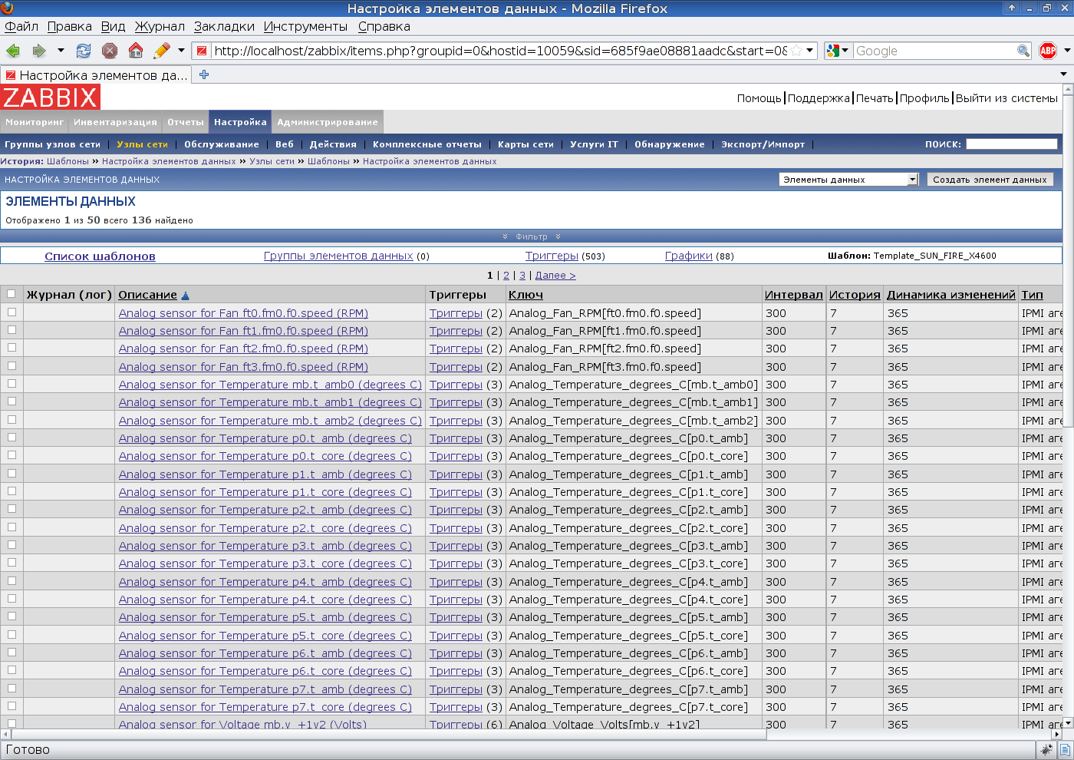Click the browser Back arrow

(x=13, y=51)
